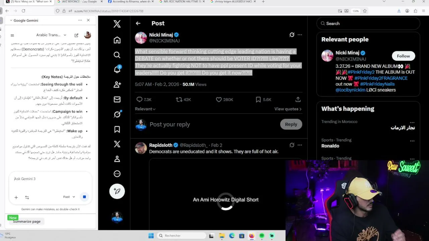Open the Ronaldo trending topic
Viewport: 429px width, 241px height.
tap(330, 146)
